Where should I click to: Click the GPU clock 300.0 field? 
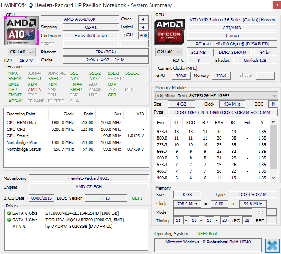pyautogui.click(x=181, y=76)
